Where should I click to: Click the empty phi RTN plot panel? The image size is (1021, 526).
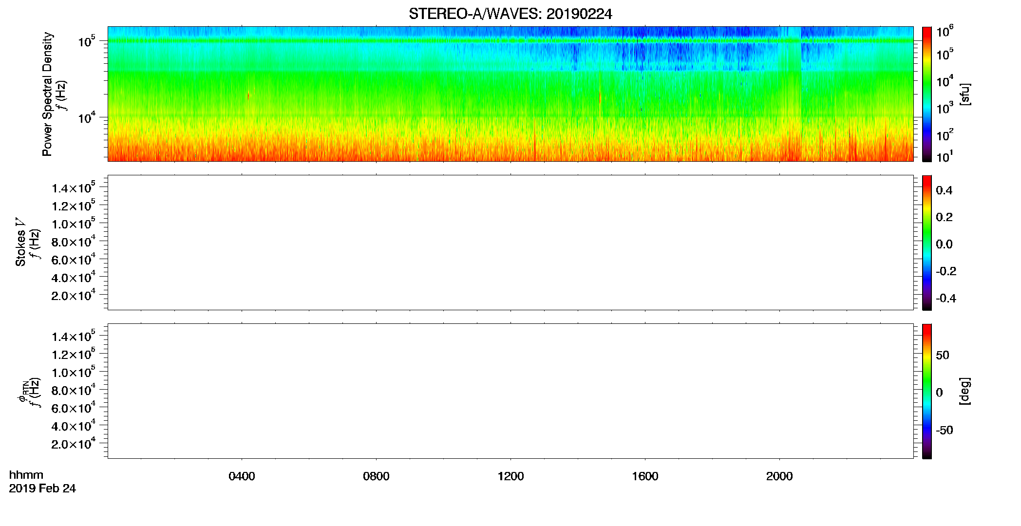[x=510, y=391]
